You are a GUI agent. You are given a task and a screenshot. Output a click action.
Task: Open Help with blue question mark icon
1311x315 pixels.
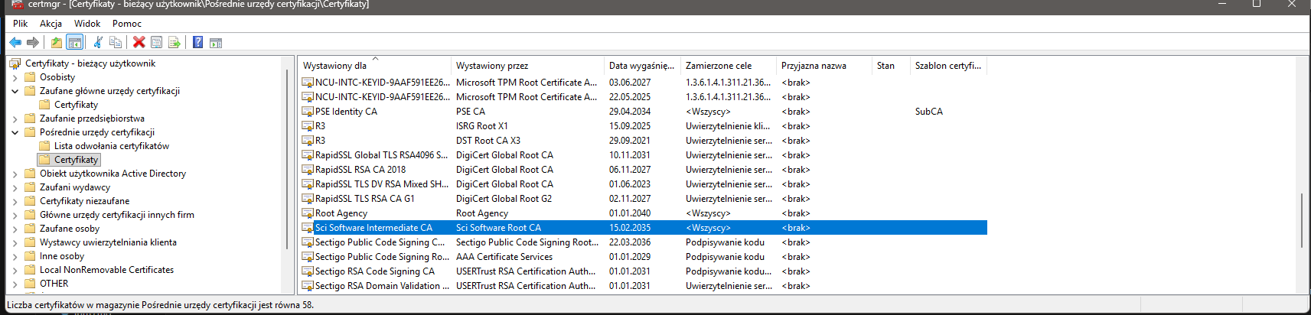pyautogui.click(x=197, y=43)
